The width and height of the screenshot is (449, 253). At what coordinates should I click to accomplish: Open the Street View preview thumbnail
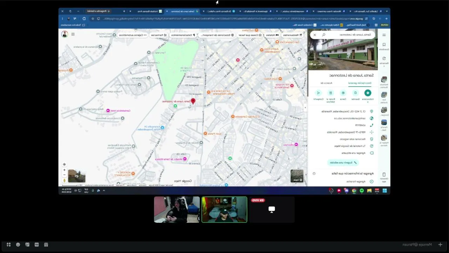(76, 176)
